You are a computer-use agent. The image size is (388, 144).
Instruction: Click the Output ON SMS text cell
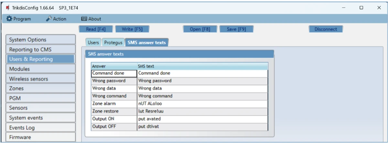[x=202, y=119]
